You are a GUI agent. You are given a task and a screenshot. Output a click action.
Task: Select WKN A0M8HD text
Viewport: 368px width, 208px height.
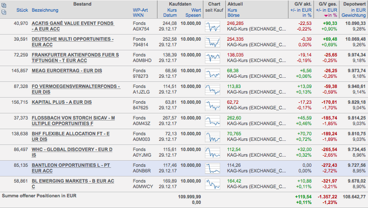coord(142,61)
